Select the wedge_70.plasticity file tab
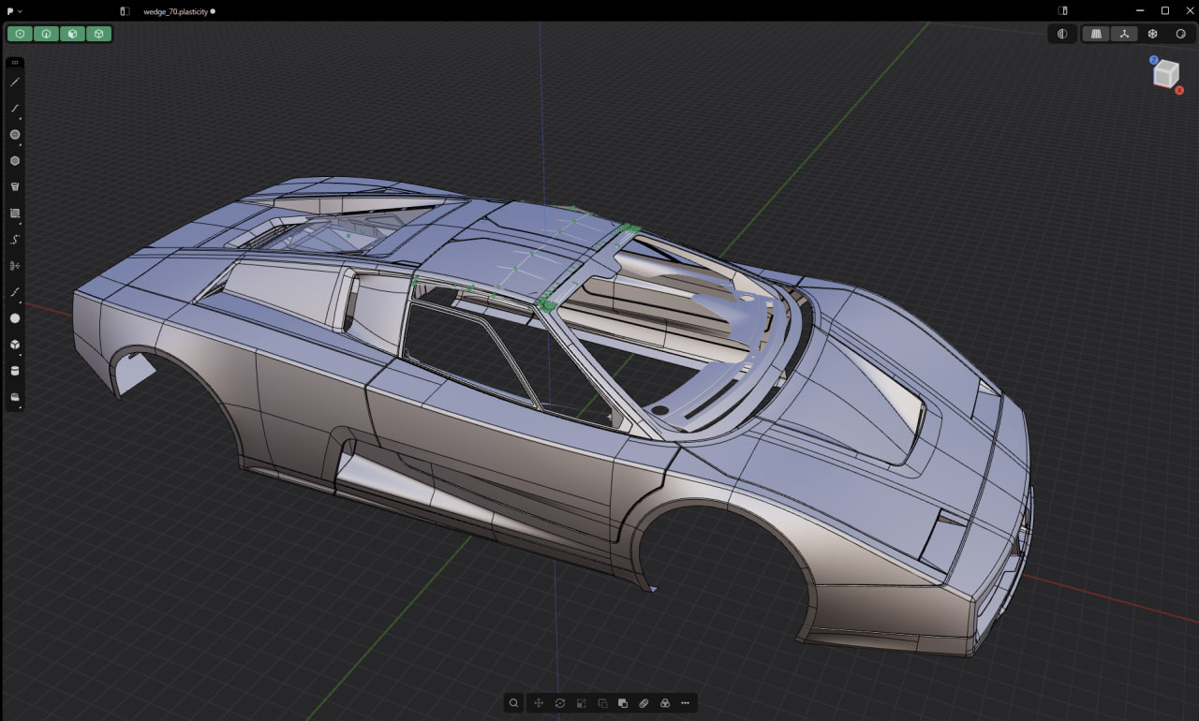The height and width of the screenshot is (721, 1199). point(176,11)
